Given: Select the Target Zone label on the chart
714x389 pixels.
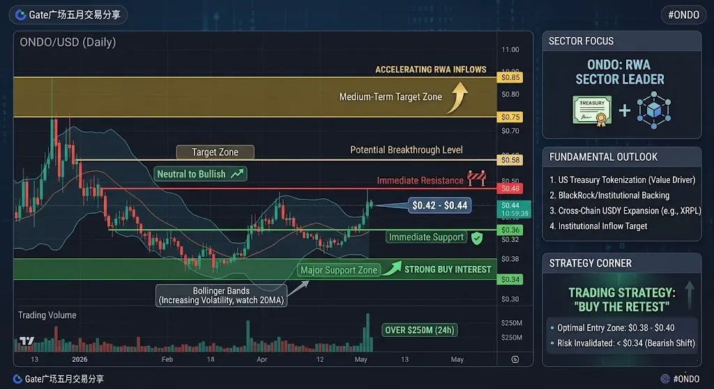Looking at the screenshot, I should click(215, 152).
